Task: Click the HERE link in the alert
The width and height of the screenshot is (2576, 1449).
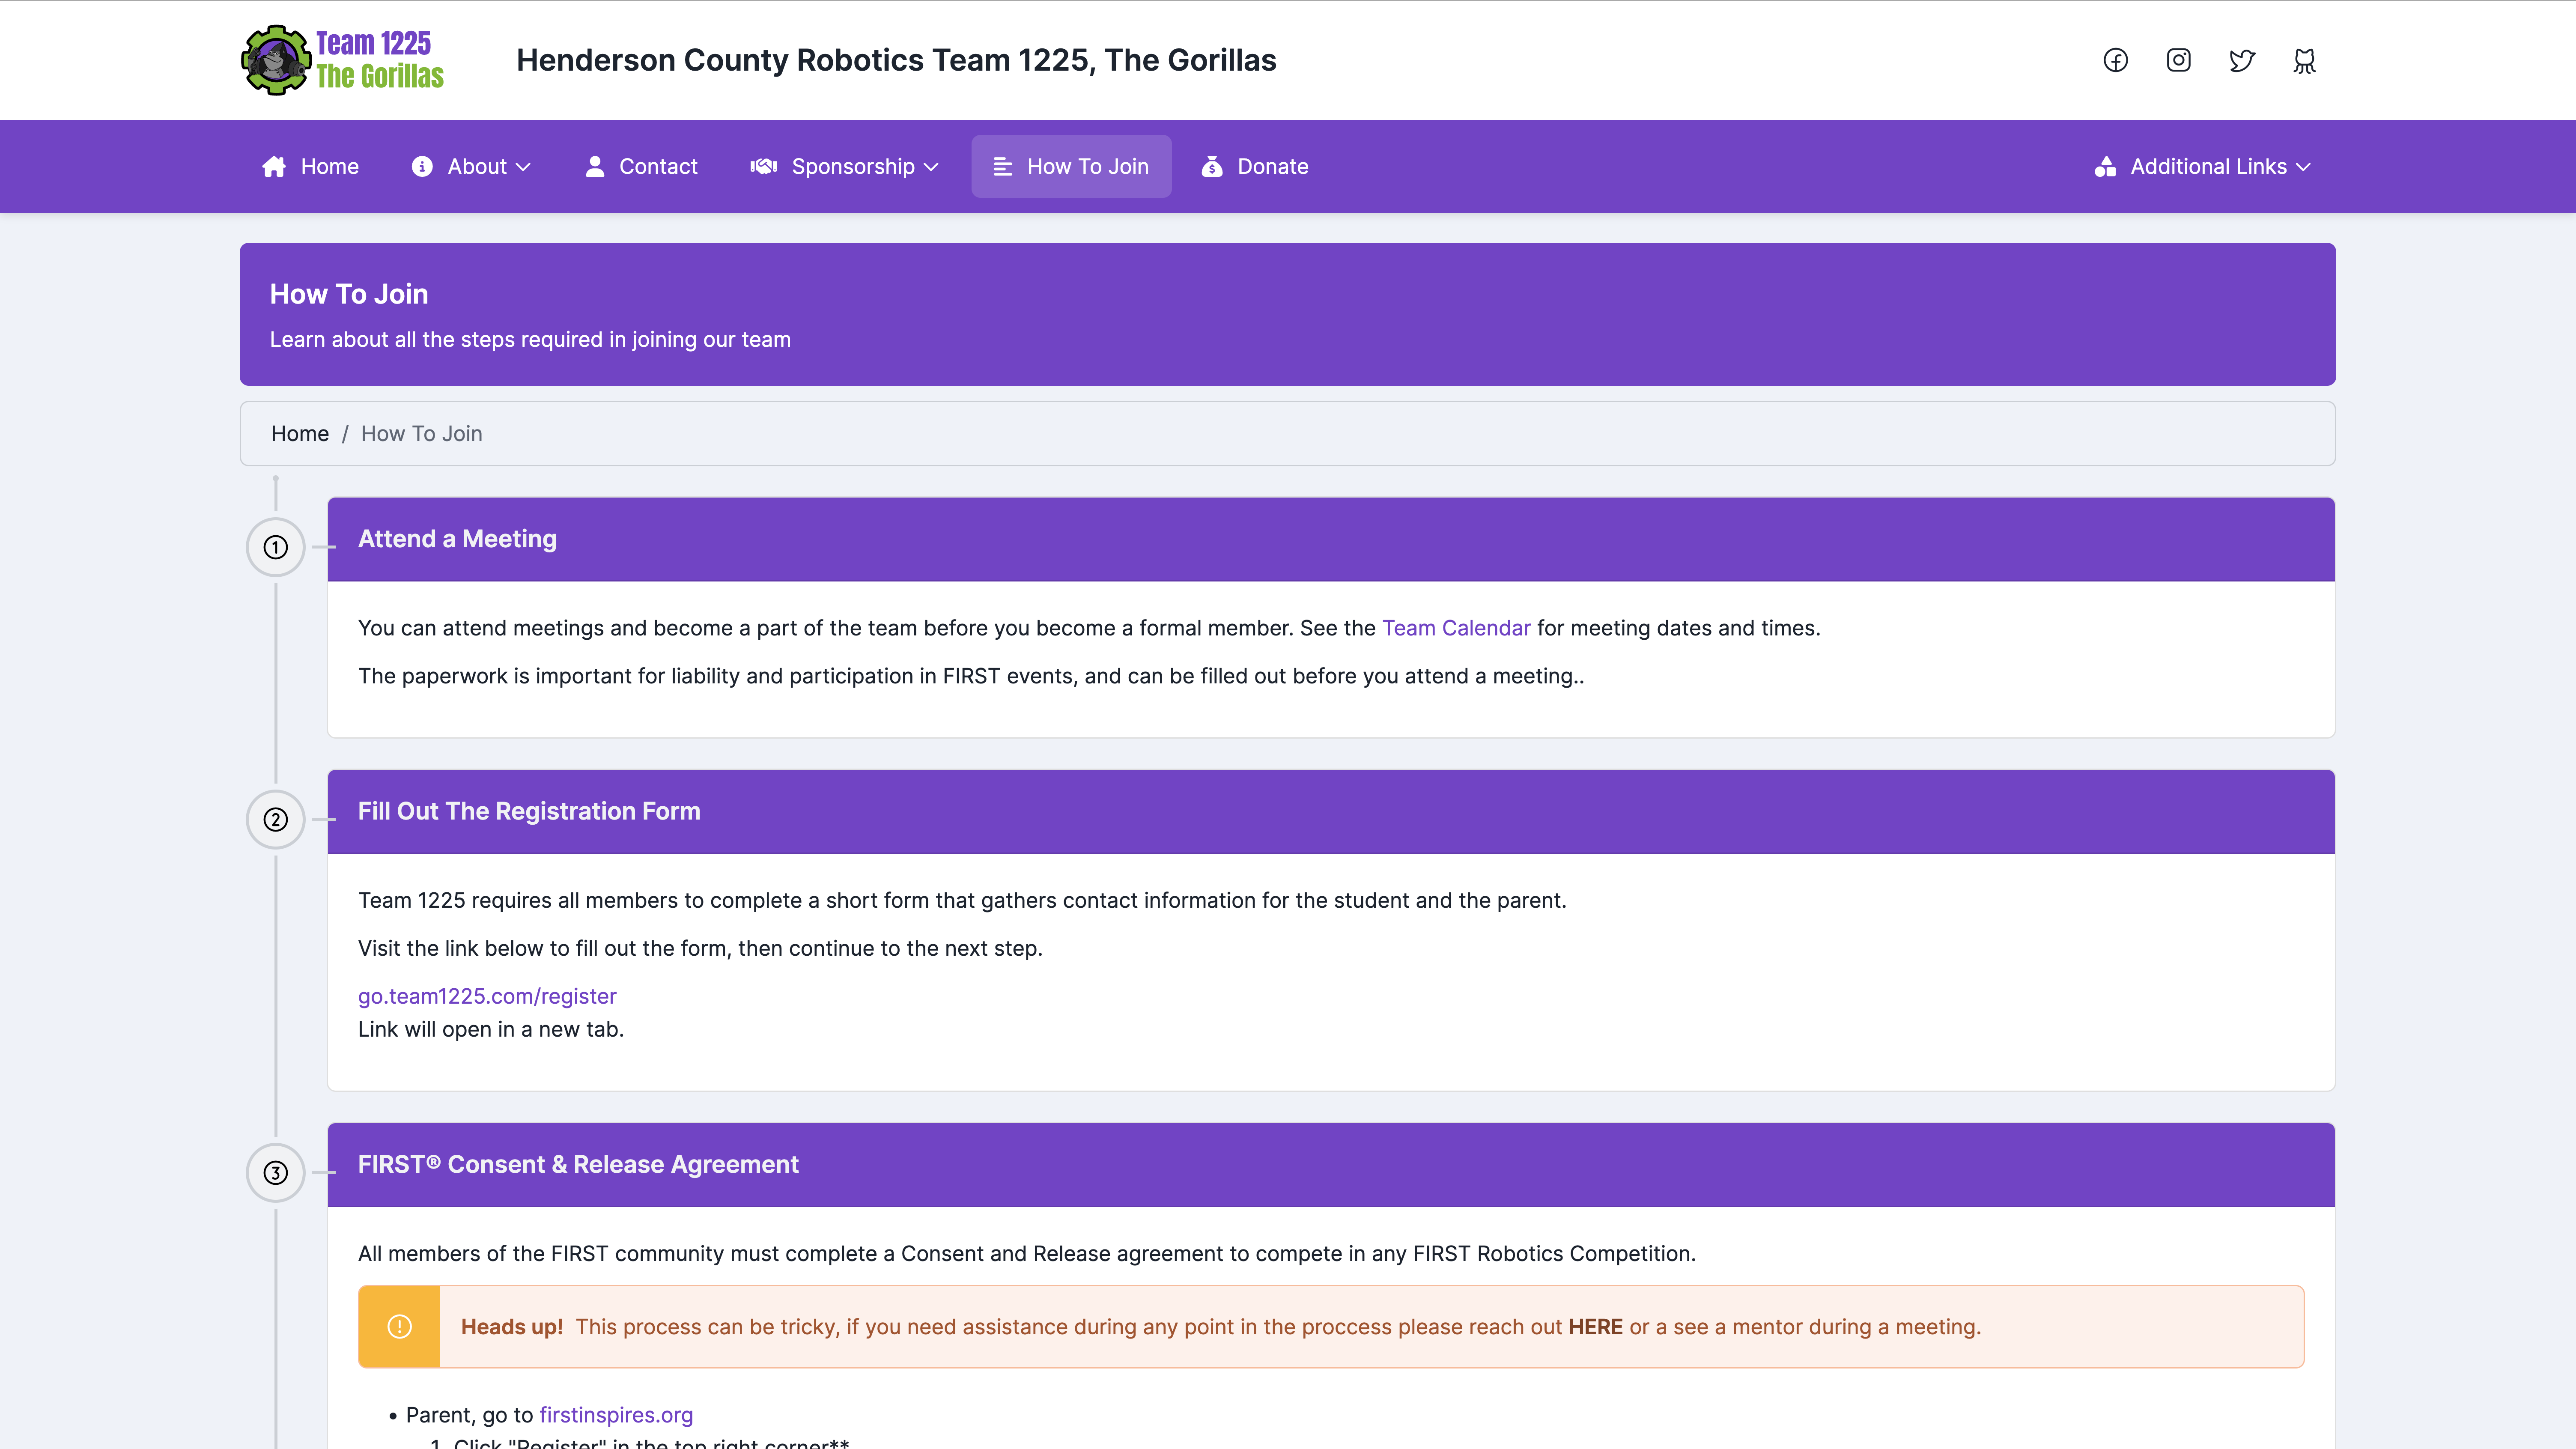Action: [1595, 1326]
